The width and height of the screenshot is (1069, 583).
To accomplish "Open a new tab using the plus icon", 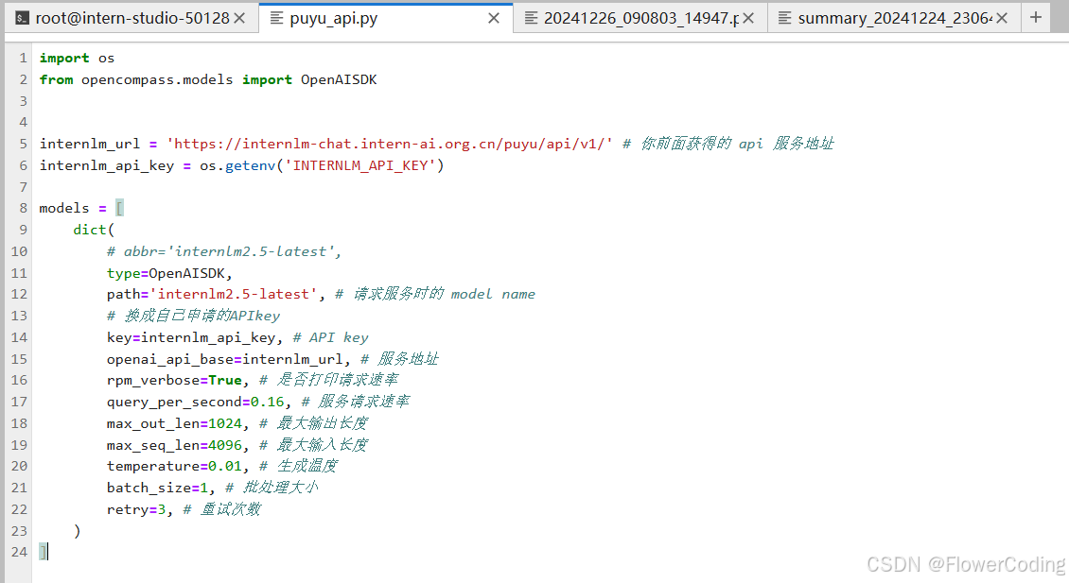I will pyautogui.click(x=1035, y=16).
